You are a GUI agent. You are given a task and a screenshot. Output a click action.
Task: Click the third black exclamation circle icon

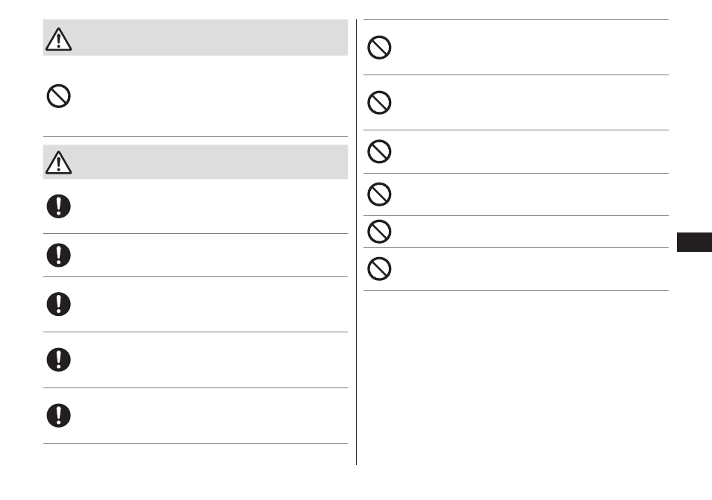[x=58, y=304]
